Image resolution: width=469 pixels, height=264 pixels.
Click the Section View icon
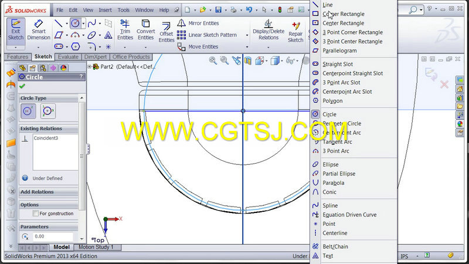coord(247,61)
